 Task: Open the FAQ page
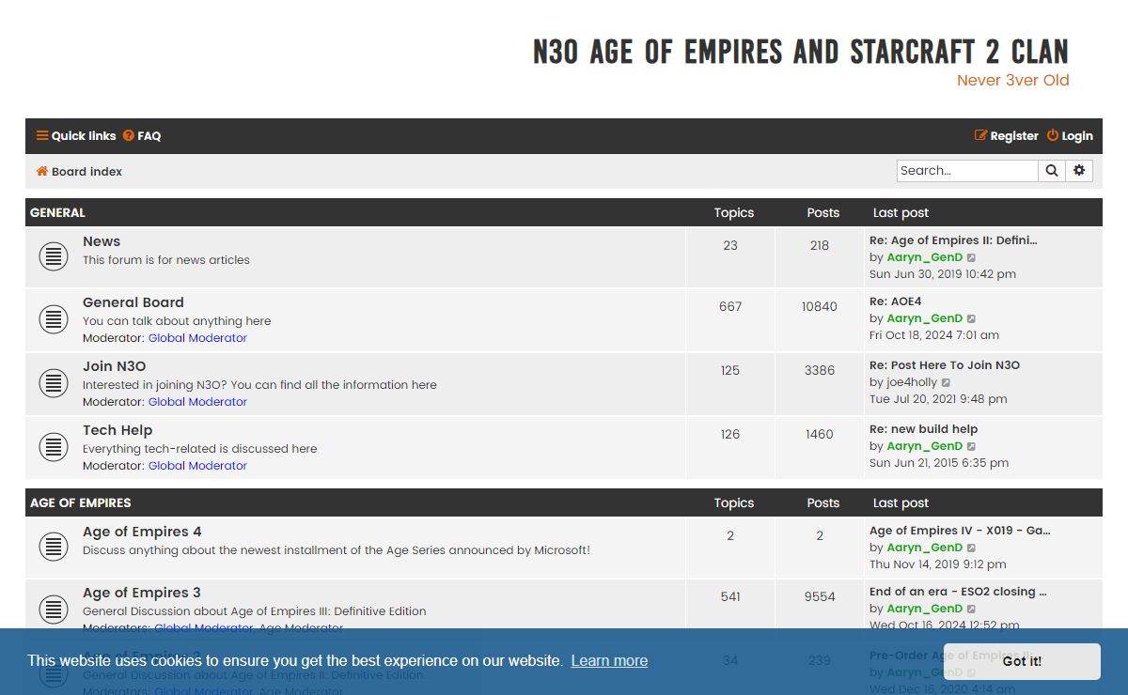[x=142, y=136]
